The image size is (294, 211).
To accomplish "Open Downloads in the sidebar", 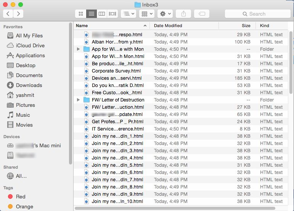I will [29, 85].
